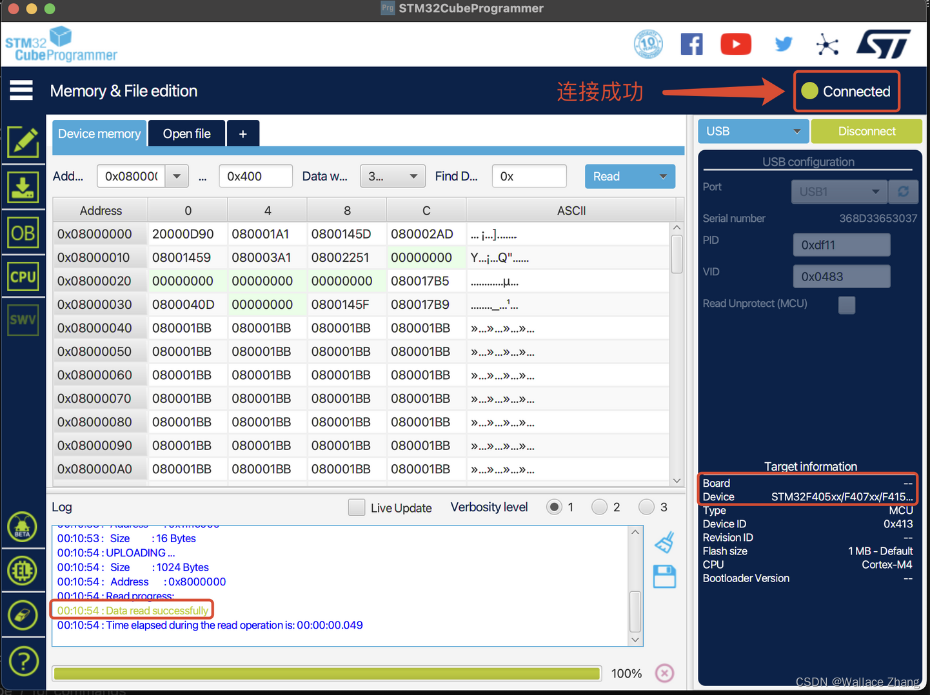Click the Find Data 0x field

pos(529,176)
